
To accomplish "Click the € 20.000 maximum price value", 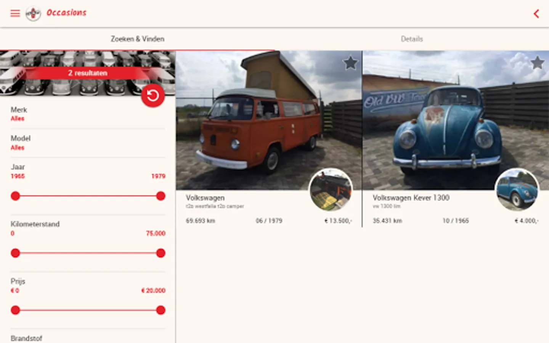I will [153, 290].
